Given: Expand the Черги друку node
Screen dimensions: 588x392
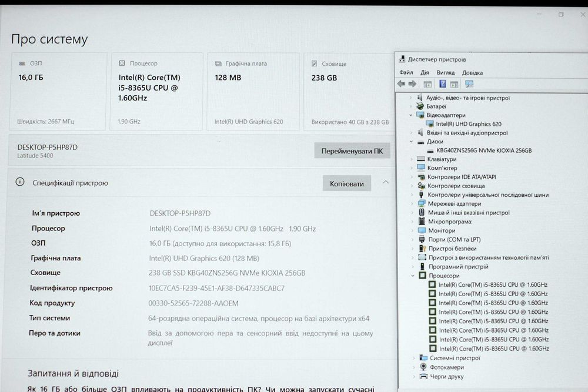Looking at the screenshot, I should click(x=414, y=377).
